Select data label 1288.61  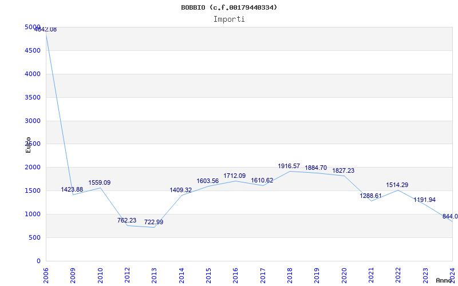click(x=370, y=196)
